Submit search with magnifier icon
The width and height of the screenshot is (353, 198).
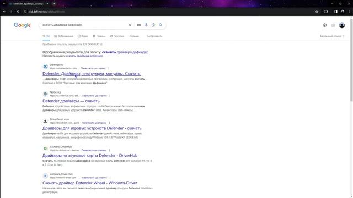pyautogui.click(x=161, y=25)
